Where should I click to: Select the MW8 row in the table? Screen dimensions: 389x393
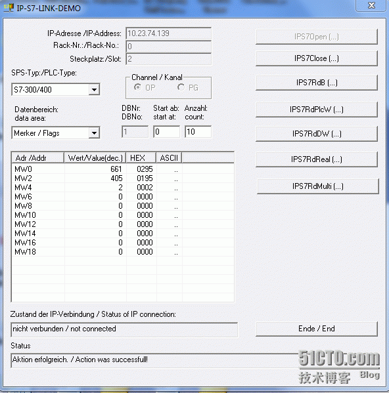coord(123,206)
